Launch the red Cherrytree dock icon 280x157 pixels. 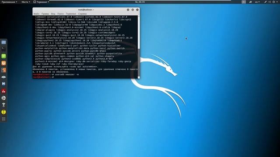point(3,91)
